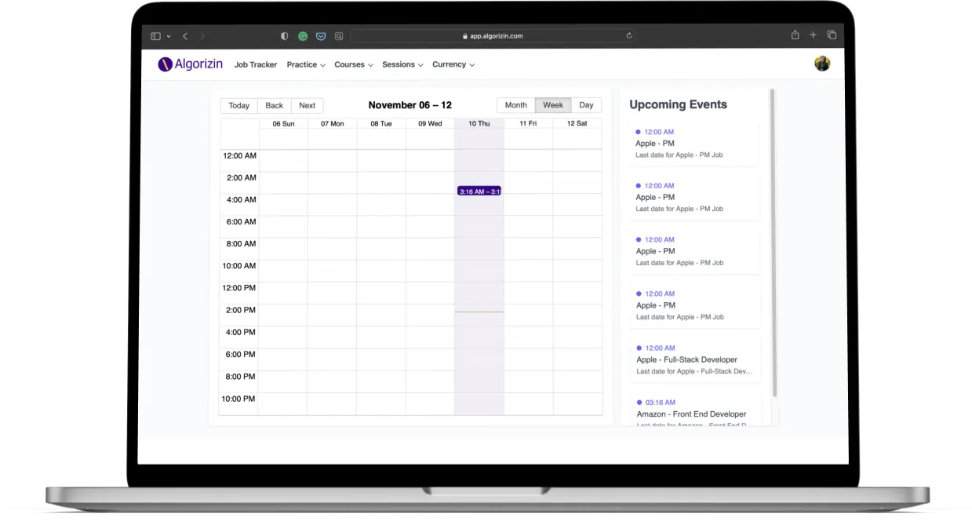
Task: Click the current time line marker on Thursday
Action: coord(479,312)
